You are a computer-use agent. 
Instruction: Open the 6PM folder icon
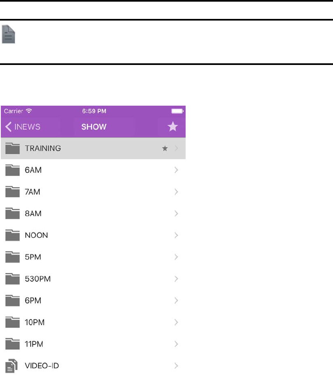coord(12,300)
